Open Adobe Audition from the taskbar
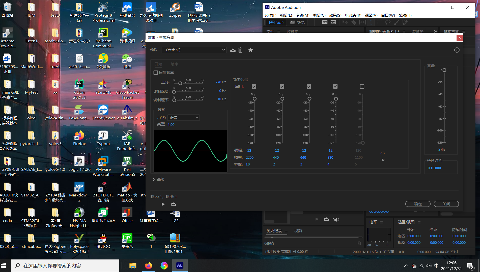480x272 pixels. point(180,265)
